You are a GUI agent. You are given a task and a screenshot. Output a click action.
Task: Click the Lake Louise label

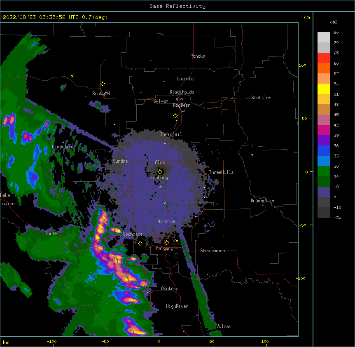click(x=7, y=199)
